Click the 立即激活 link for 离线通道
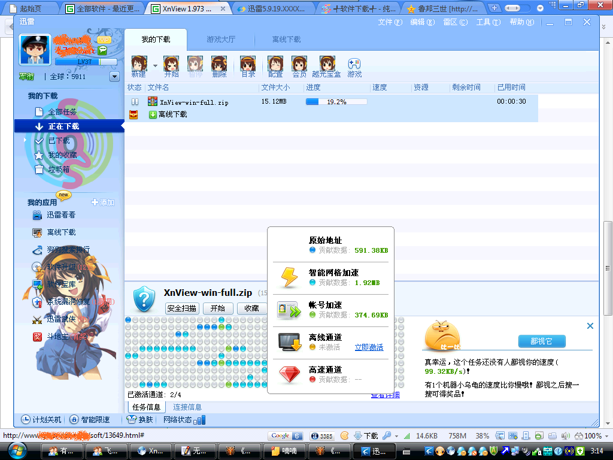This screenshot has width=613, height=460. click(x=369, y=347)
